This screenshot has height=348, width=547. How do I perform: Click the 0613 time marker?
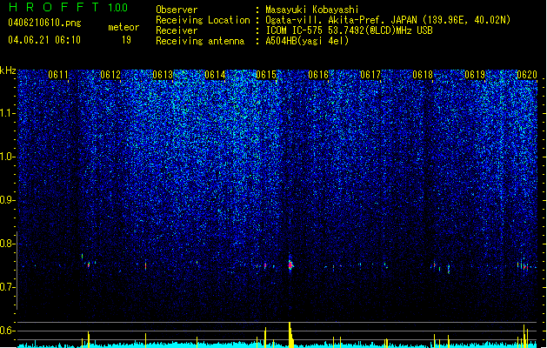click(x=163, y=74)
